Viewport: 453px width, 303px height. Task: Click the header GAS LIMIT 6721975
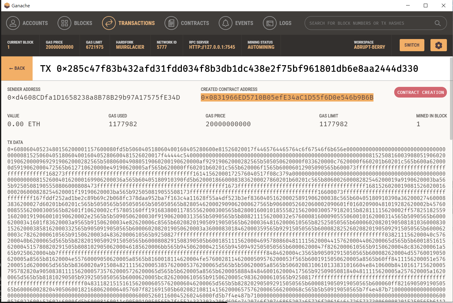pyautogui.click(x=94, y=45)
